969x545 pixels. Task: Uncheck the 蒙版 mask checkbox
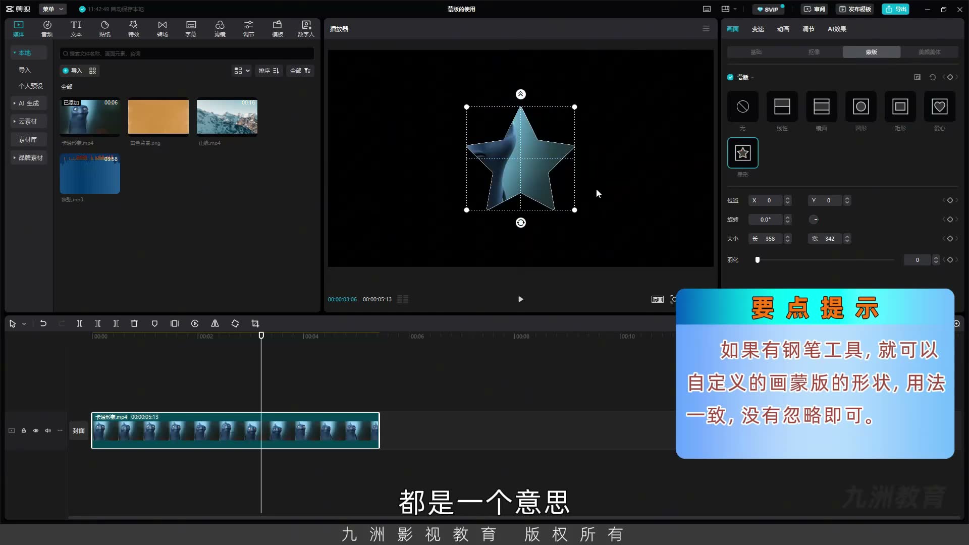(730, 77)
